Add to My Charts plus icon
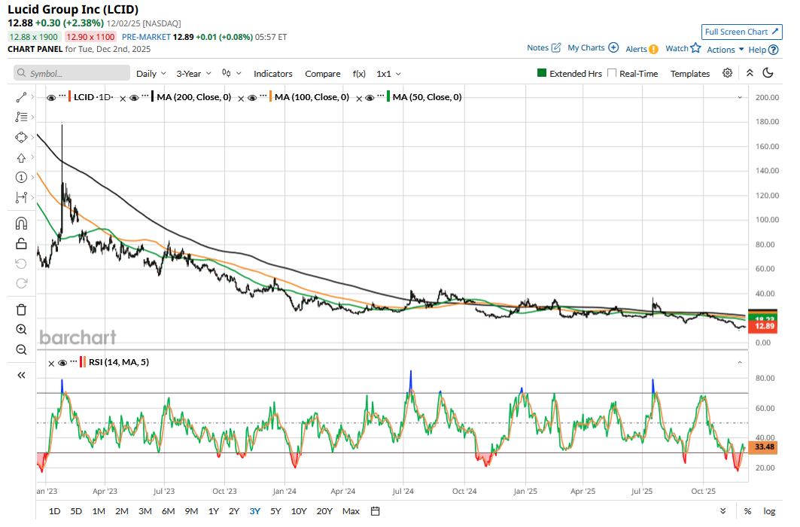Screen dimensions: 800x527 614,47
